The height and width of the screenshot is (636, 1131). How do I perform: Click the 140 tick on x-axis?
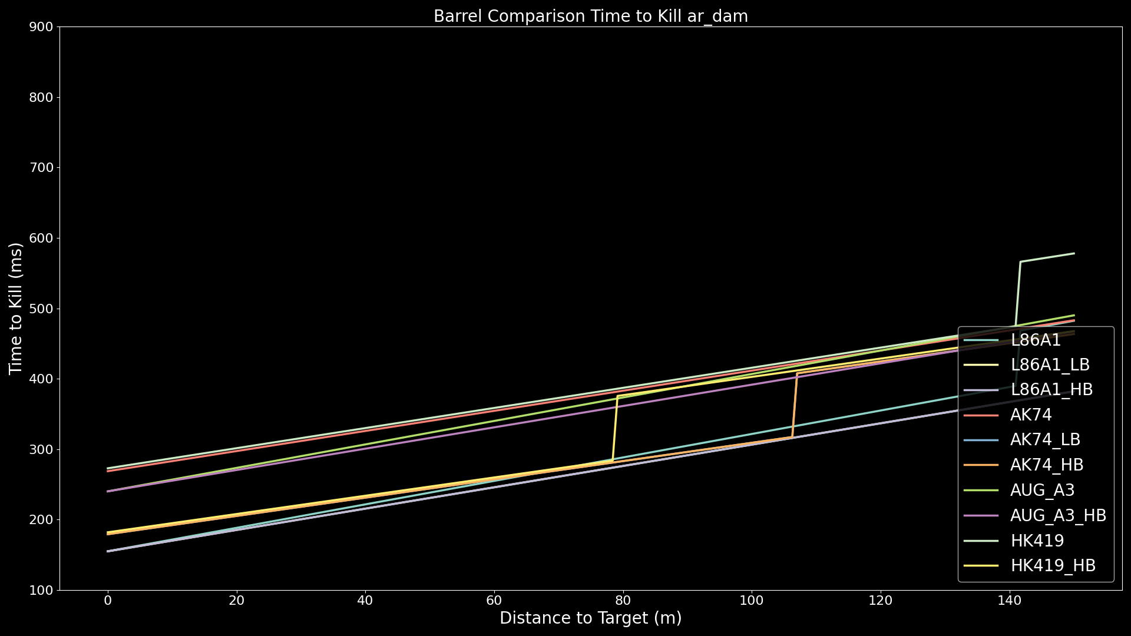(1009, 601)
